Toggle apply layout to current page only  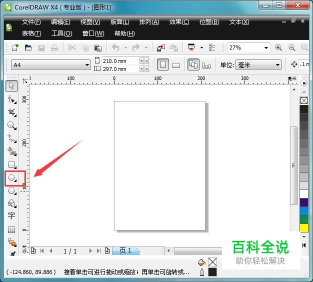[206, 65]
